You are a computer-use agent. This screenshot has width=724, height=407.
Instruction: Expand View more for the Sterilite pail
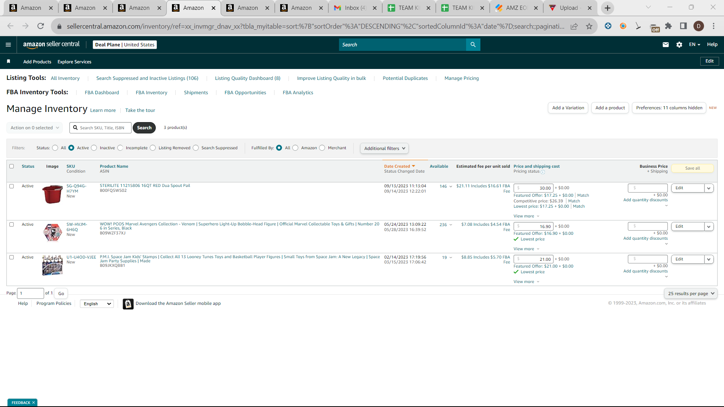[526, 216]
